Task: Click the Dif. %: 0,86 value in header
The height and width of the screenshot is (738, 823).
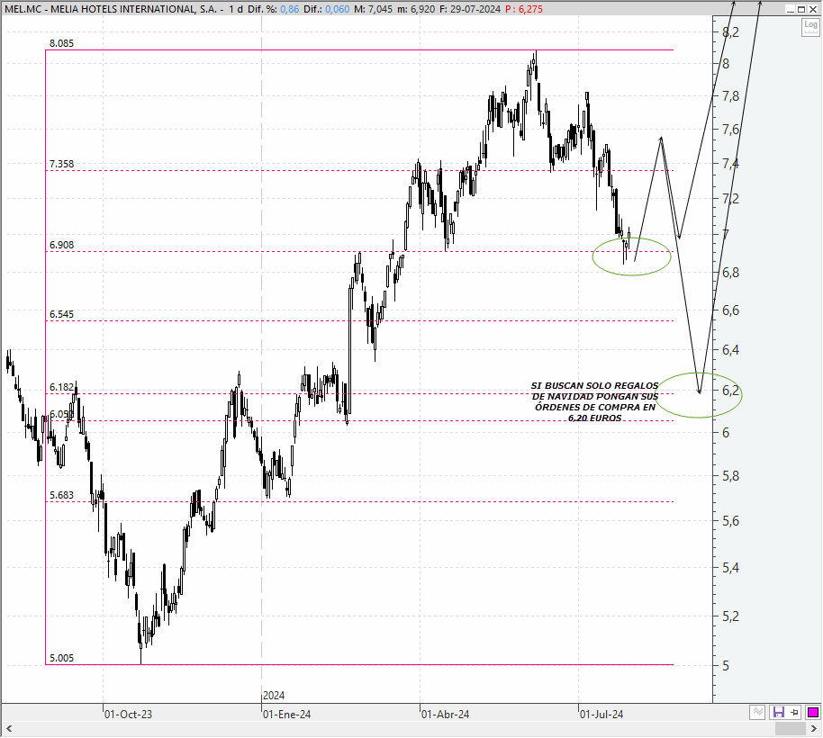Action: pyautogui.click(x=273, y=9)
